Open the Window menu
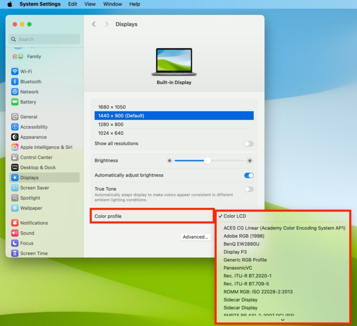Screen dimensions: 357x326 (x=112, y=4)
